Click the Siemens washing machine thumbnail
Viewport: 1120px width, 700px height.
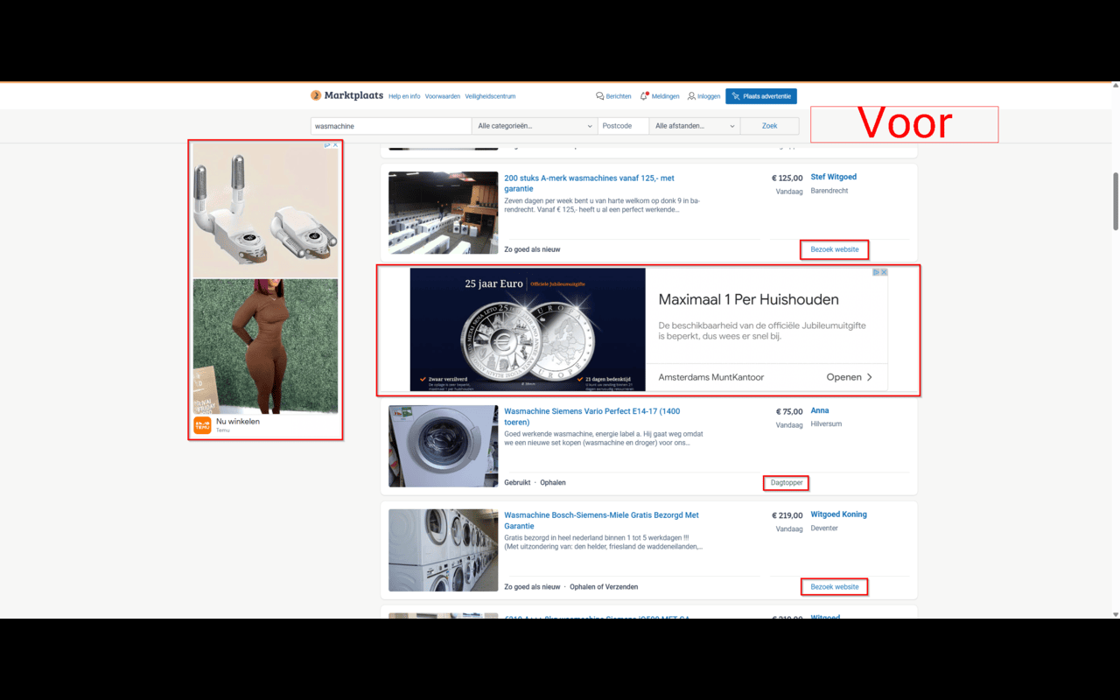click(443, 446)
